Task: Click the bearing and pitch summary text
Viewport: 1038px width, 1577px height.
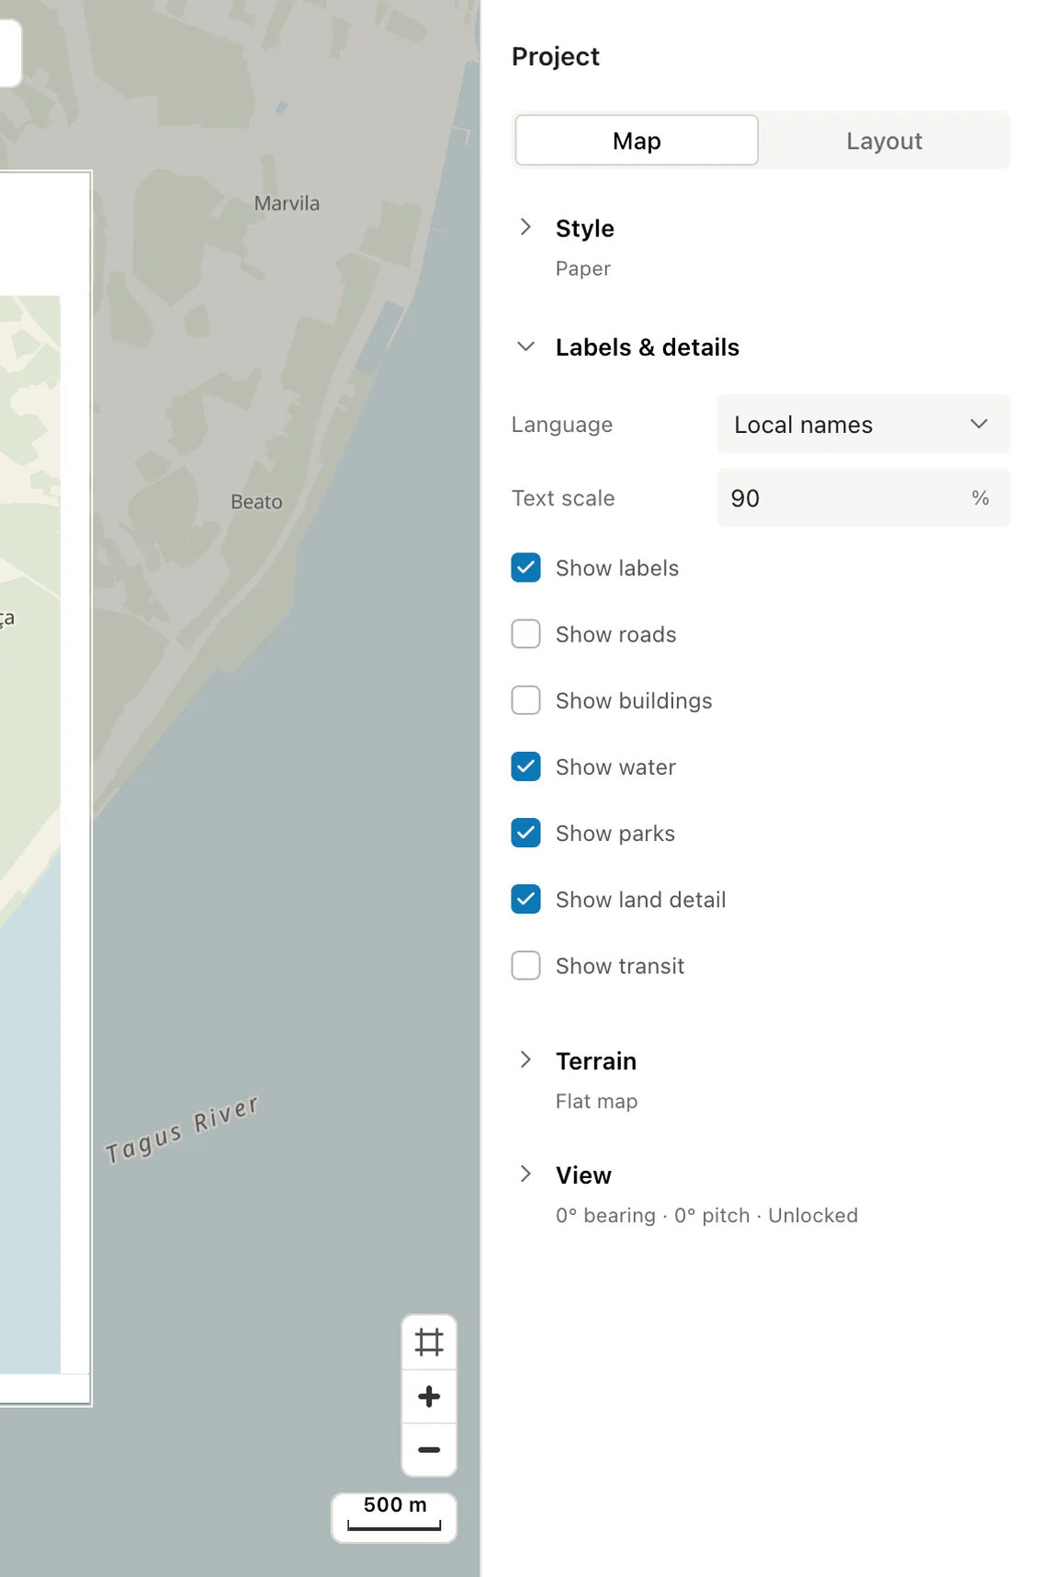Action: (706, 1215)
